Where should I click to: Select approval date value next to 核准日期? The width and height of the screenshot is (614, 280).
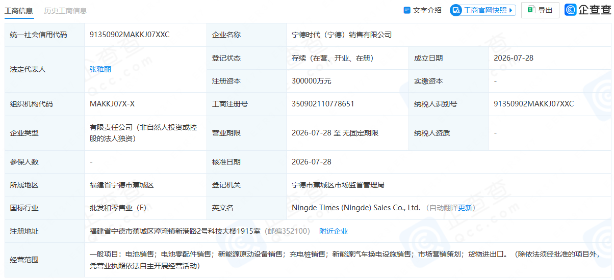[312, 162]
